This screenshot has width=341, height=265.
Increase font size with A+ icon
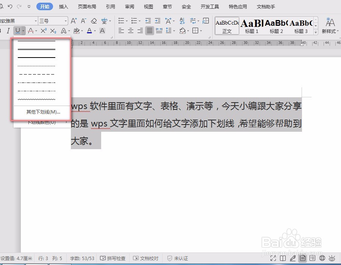tap(74, 21)
